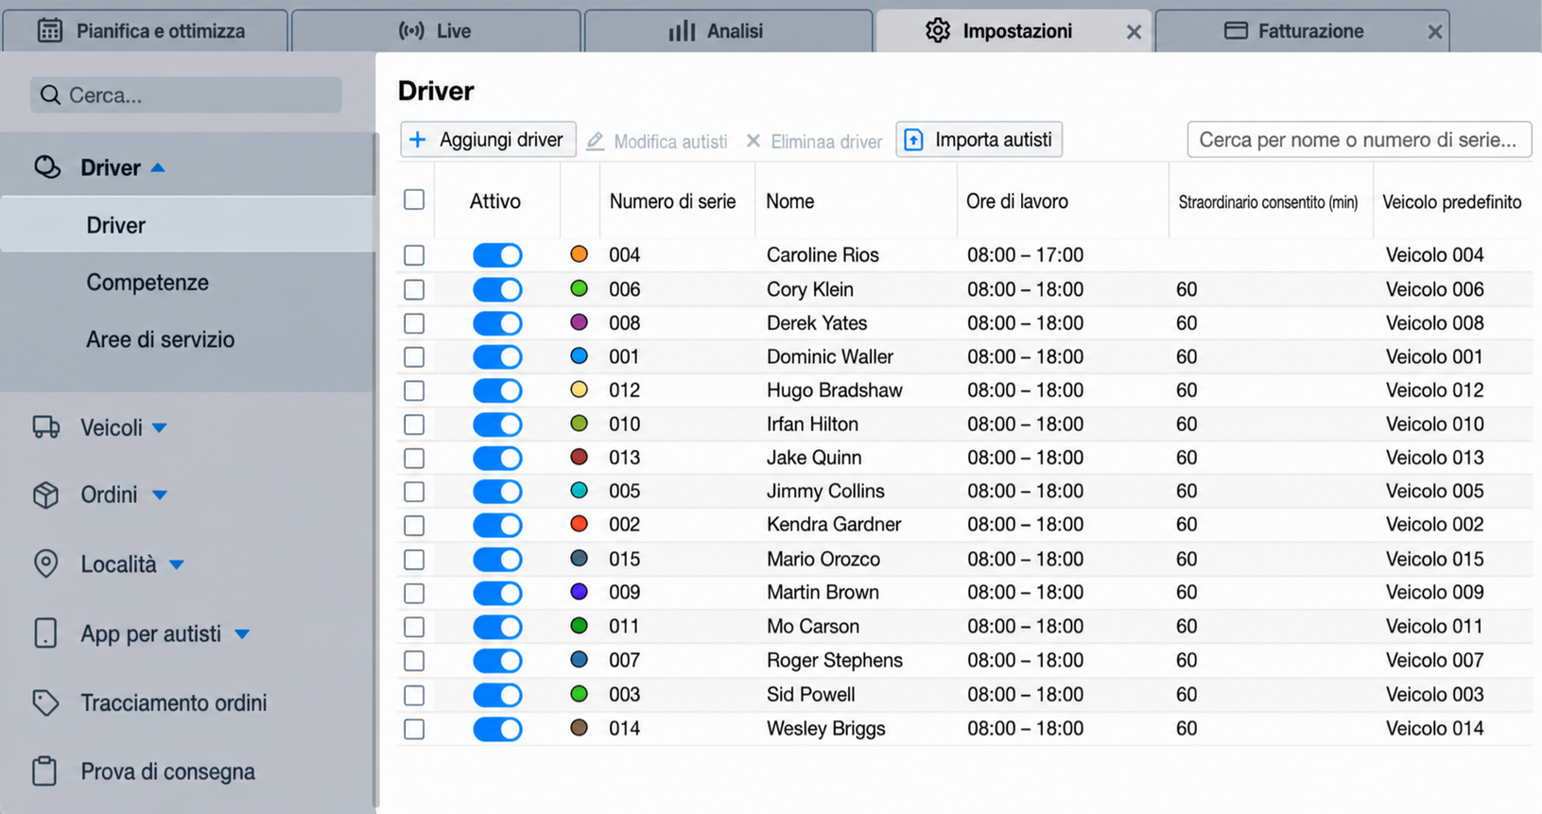1542x814 pixels.
Task: Click the Aggiungi driver button
Action: pos(488,140)
